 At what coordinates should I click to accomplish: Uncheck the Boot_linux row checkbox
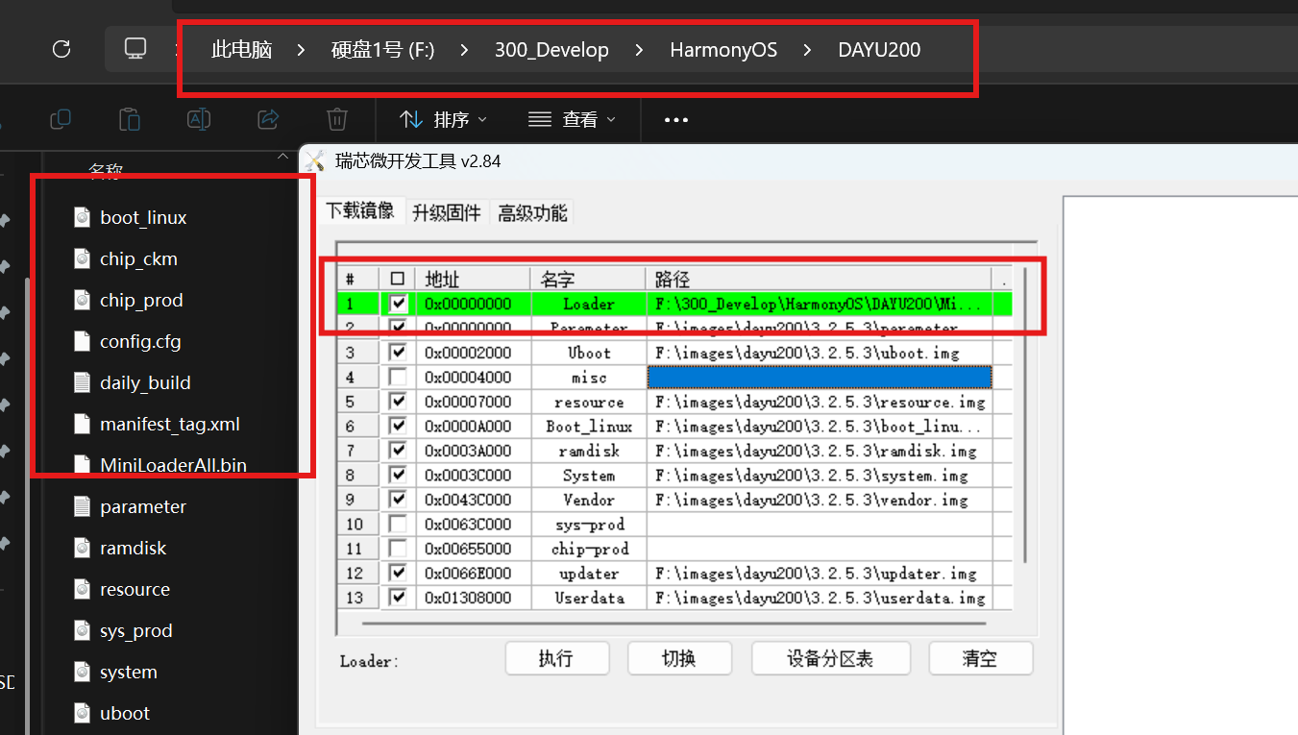coord(398,426)
